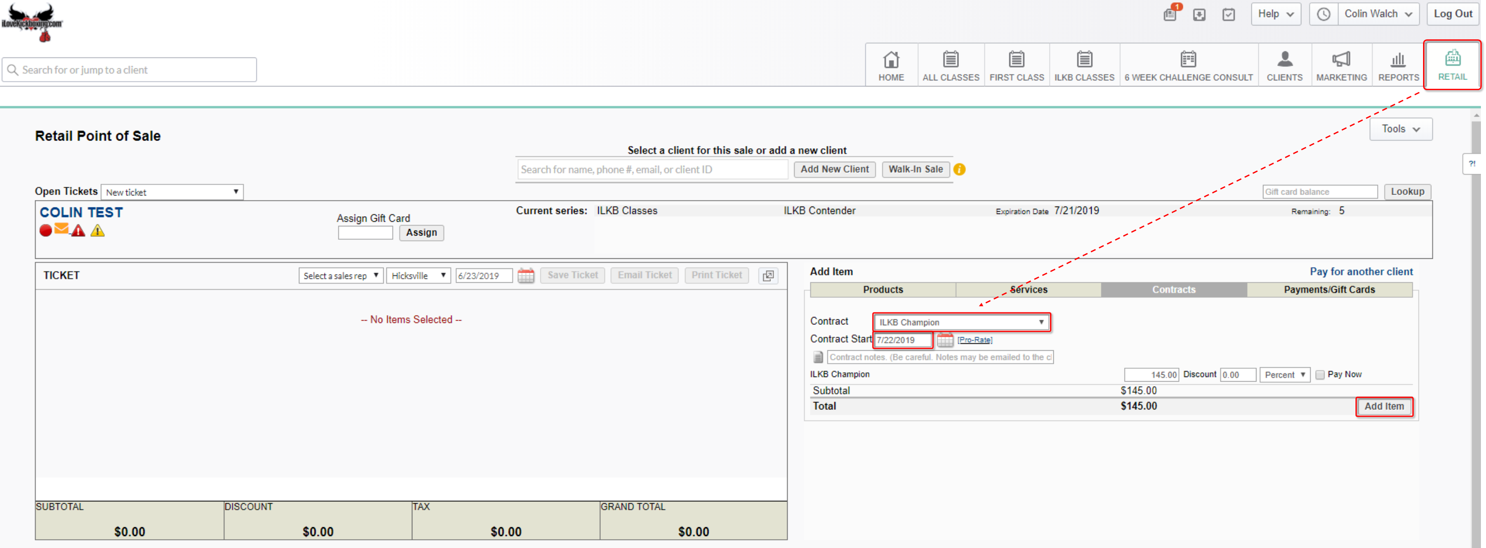The width and height of the screenshot is (1486, 548).
Task: Click the ticket date field 6/23/2019
Action: tap(484, 275)
